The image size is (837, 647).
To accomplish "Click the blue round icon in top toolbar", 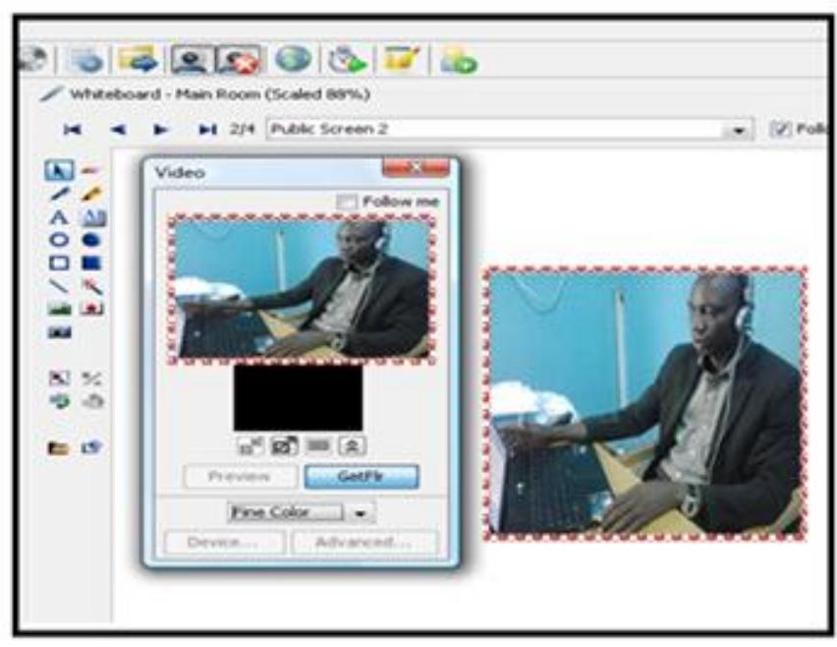I will [x=87, y=61].
